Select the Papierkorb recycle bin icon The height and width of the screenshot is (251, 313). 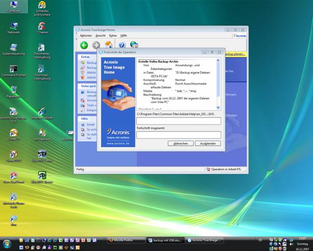click(13, 92)
